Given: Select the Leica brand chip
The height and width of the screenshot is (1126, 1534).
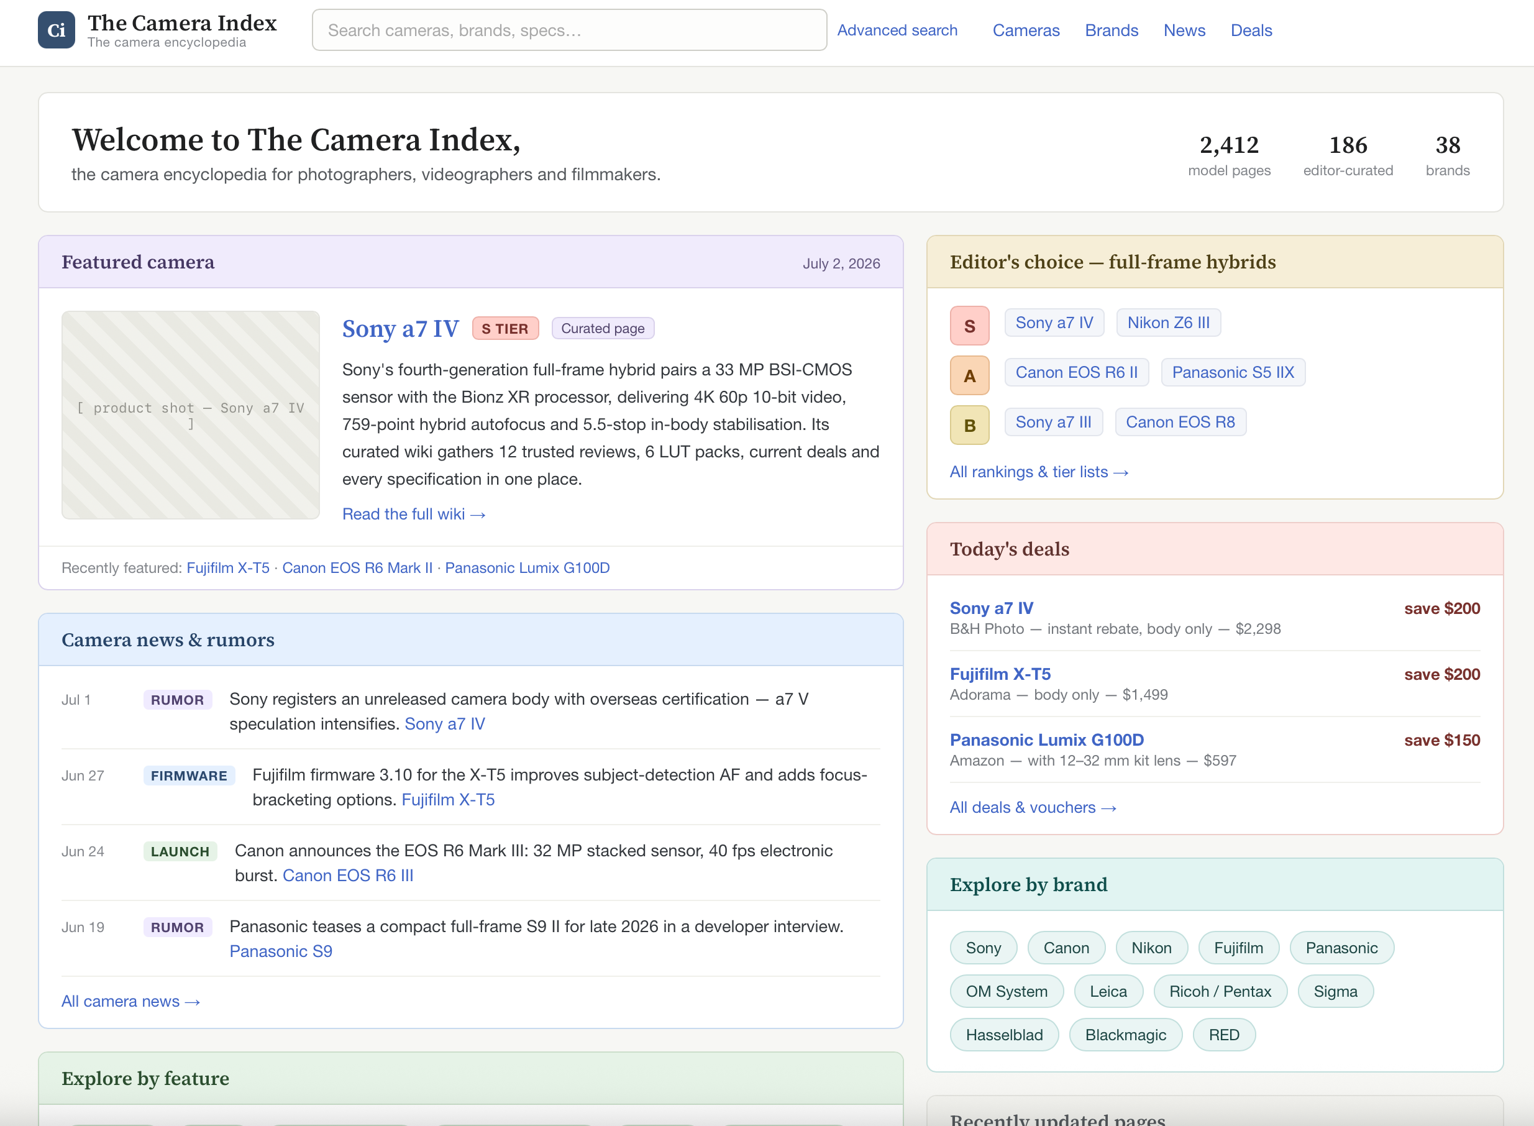Looking at the screenshot, I should (1108, 992).
